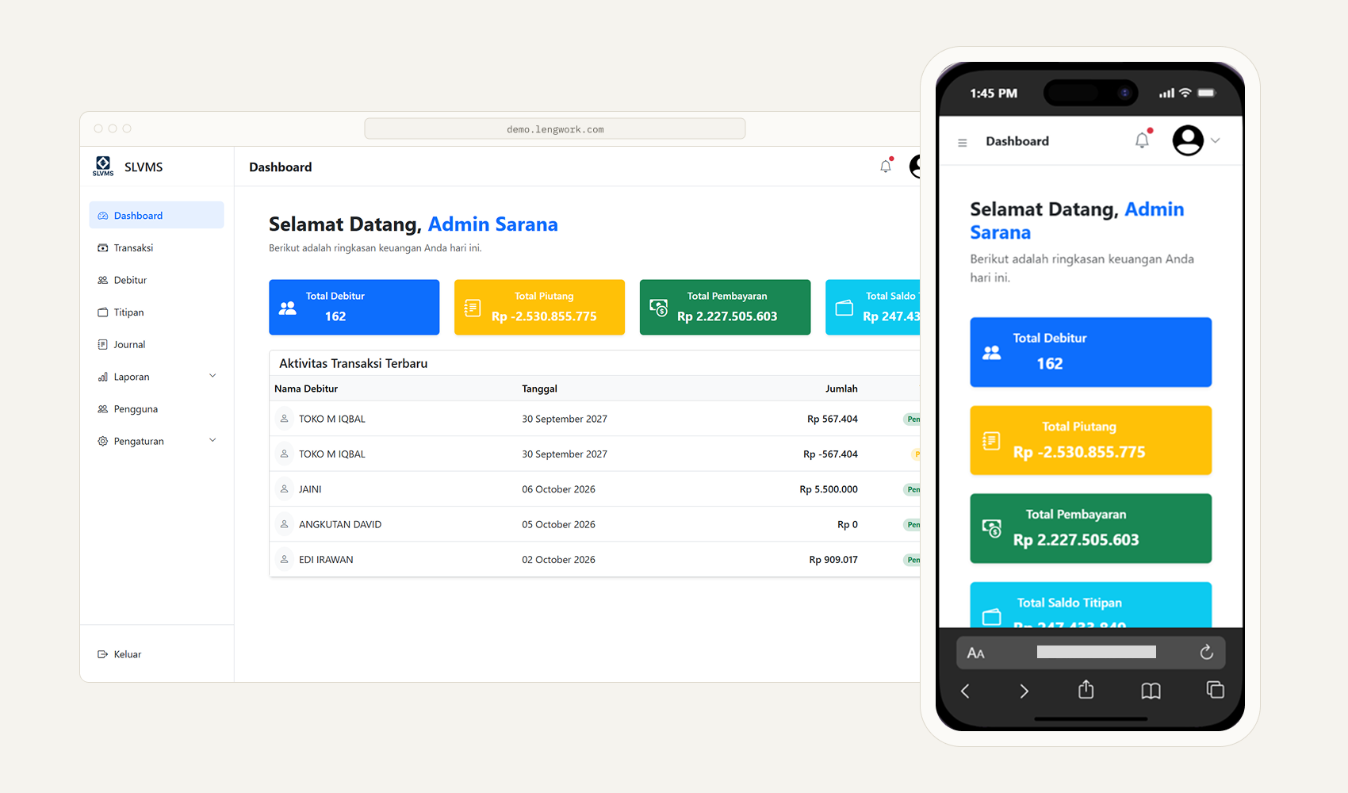Click the SLVMS logo icon in sidebar
The image size is (1348, 793).
coord(103,166)
